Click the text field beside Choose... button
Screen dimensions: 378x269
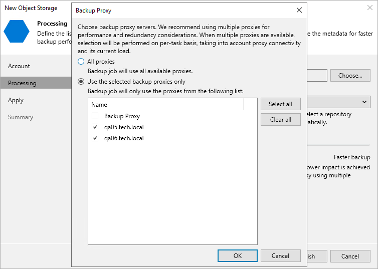tap(317, 76)
